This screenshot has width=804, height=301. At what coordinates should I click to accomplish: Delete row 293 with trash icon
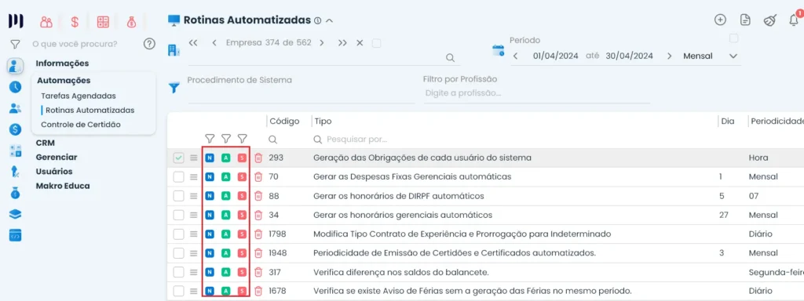pyautogui.click(x=258, y=158)
